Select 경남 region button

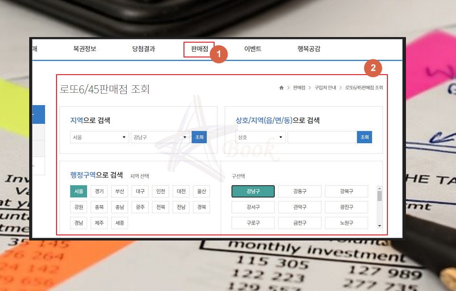(78, 223)
